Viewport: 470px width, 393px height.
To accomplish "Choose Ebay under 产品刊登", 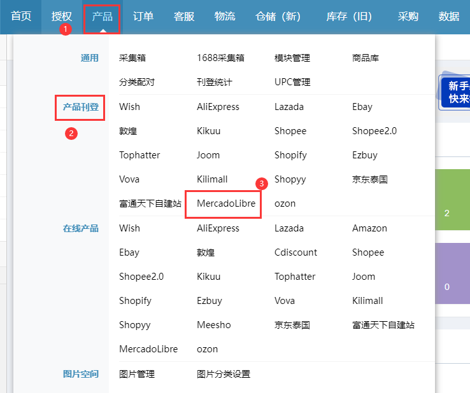I will [362, 107].
